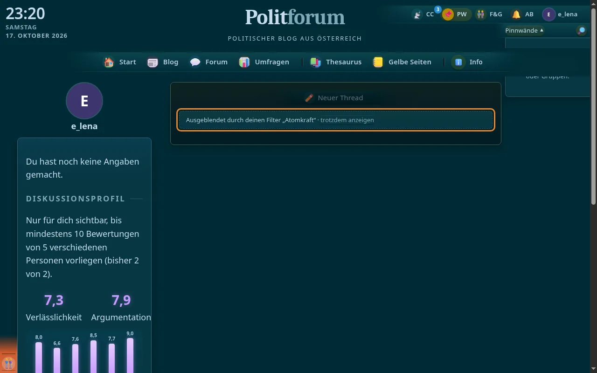Click the 'trotzdem anzeigen' link
The width and height of the screenshot is (597, 373).
[347, 120]
